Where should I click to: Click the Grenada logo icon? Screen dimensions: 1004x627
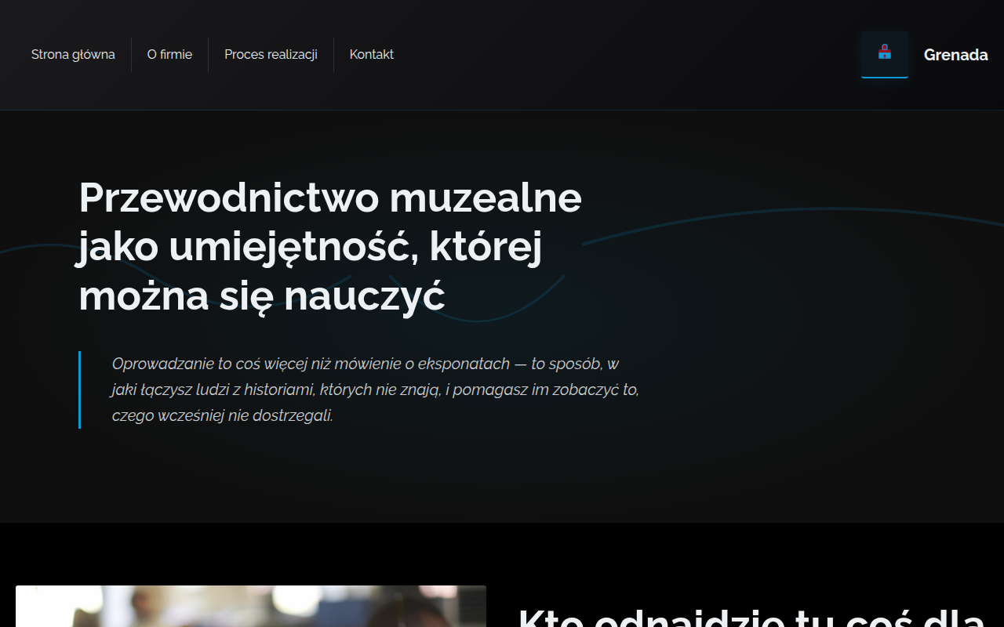pyautogui.click(x=884, y=54)
